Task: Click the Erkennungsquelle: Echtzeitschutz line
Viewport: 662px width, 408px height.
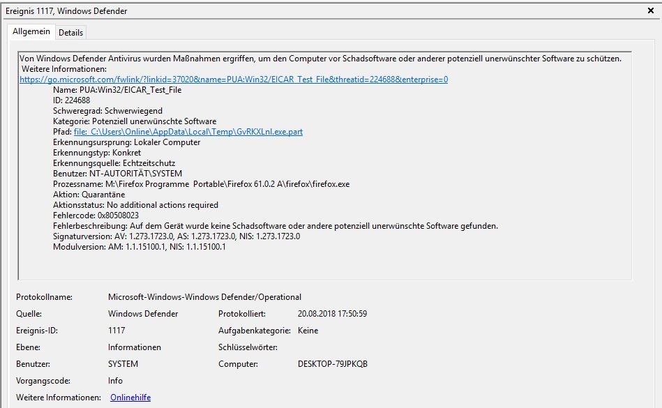Action: pos(114,163)
